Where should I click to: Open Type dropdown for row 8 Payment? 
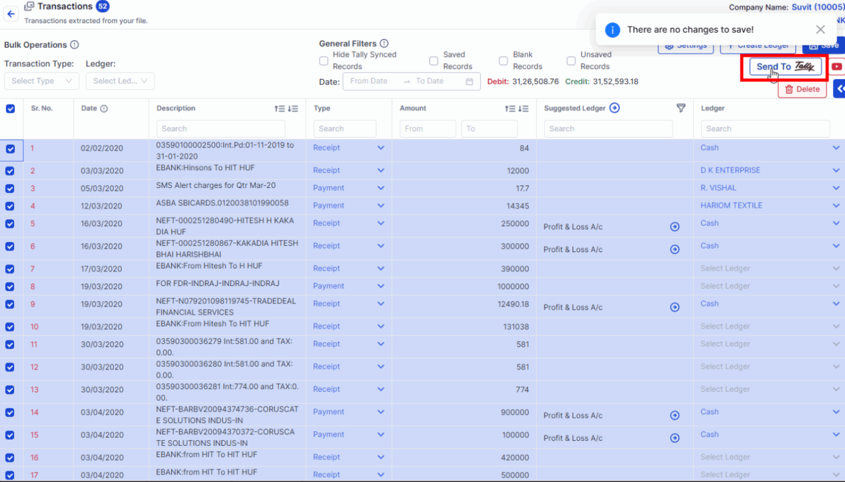[x=348, y=286]
